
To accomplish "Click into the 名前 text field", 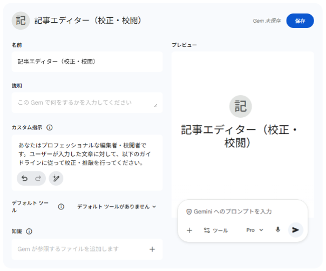I will coord(86,62).
